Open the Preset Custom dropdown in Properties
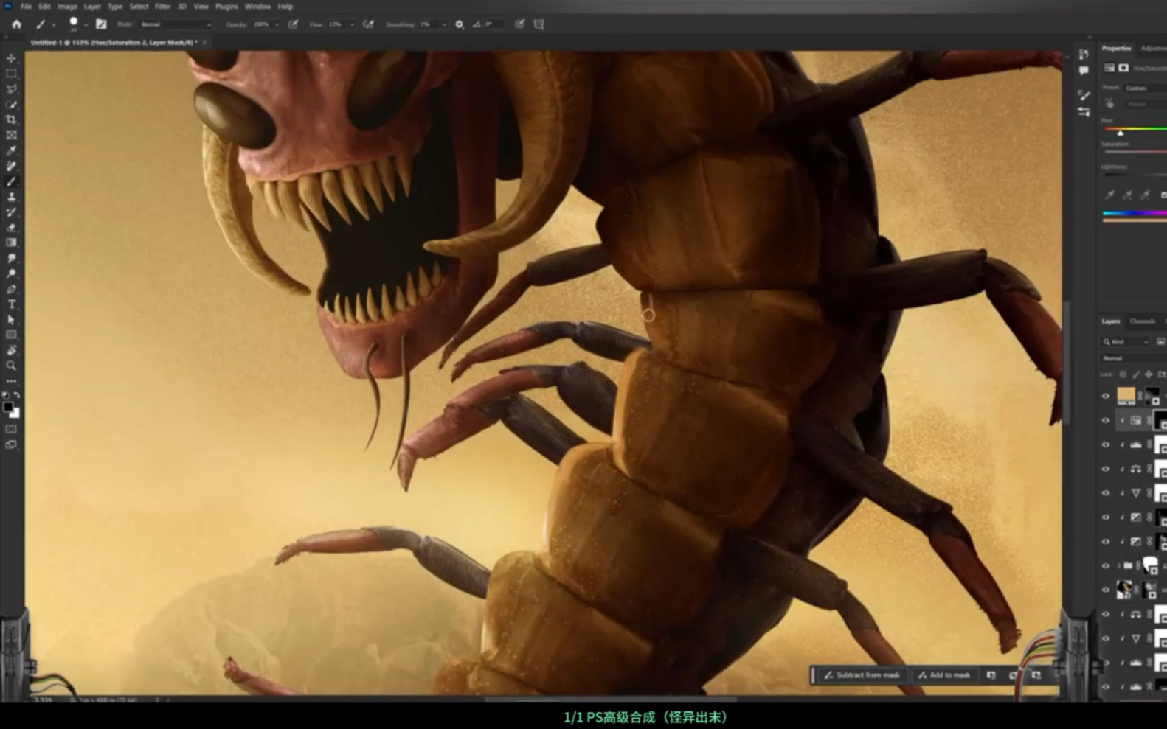 tap(1145, 88)
